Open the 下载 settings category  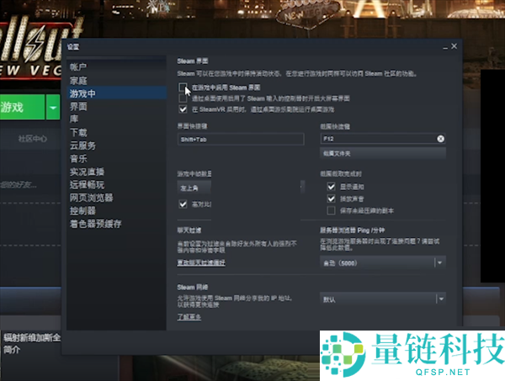(x=78, y=132)
